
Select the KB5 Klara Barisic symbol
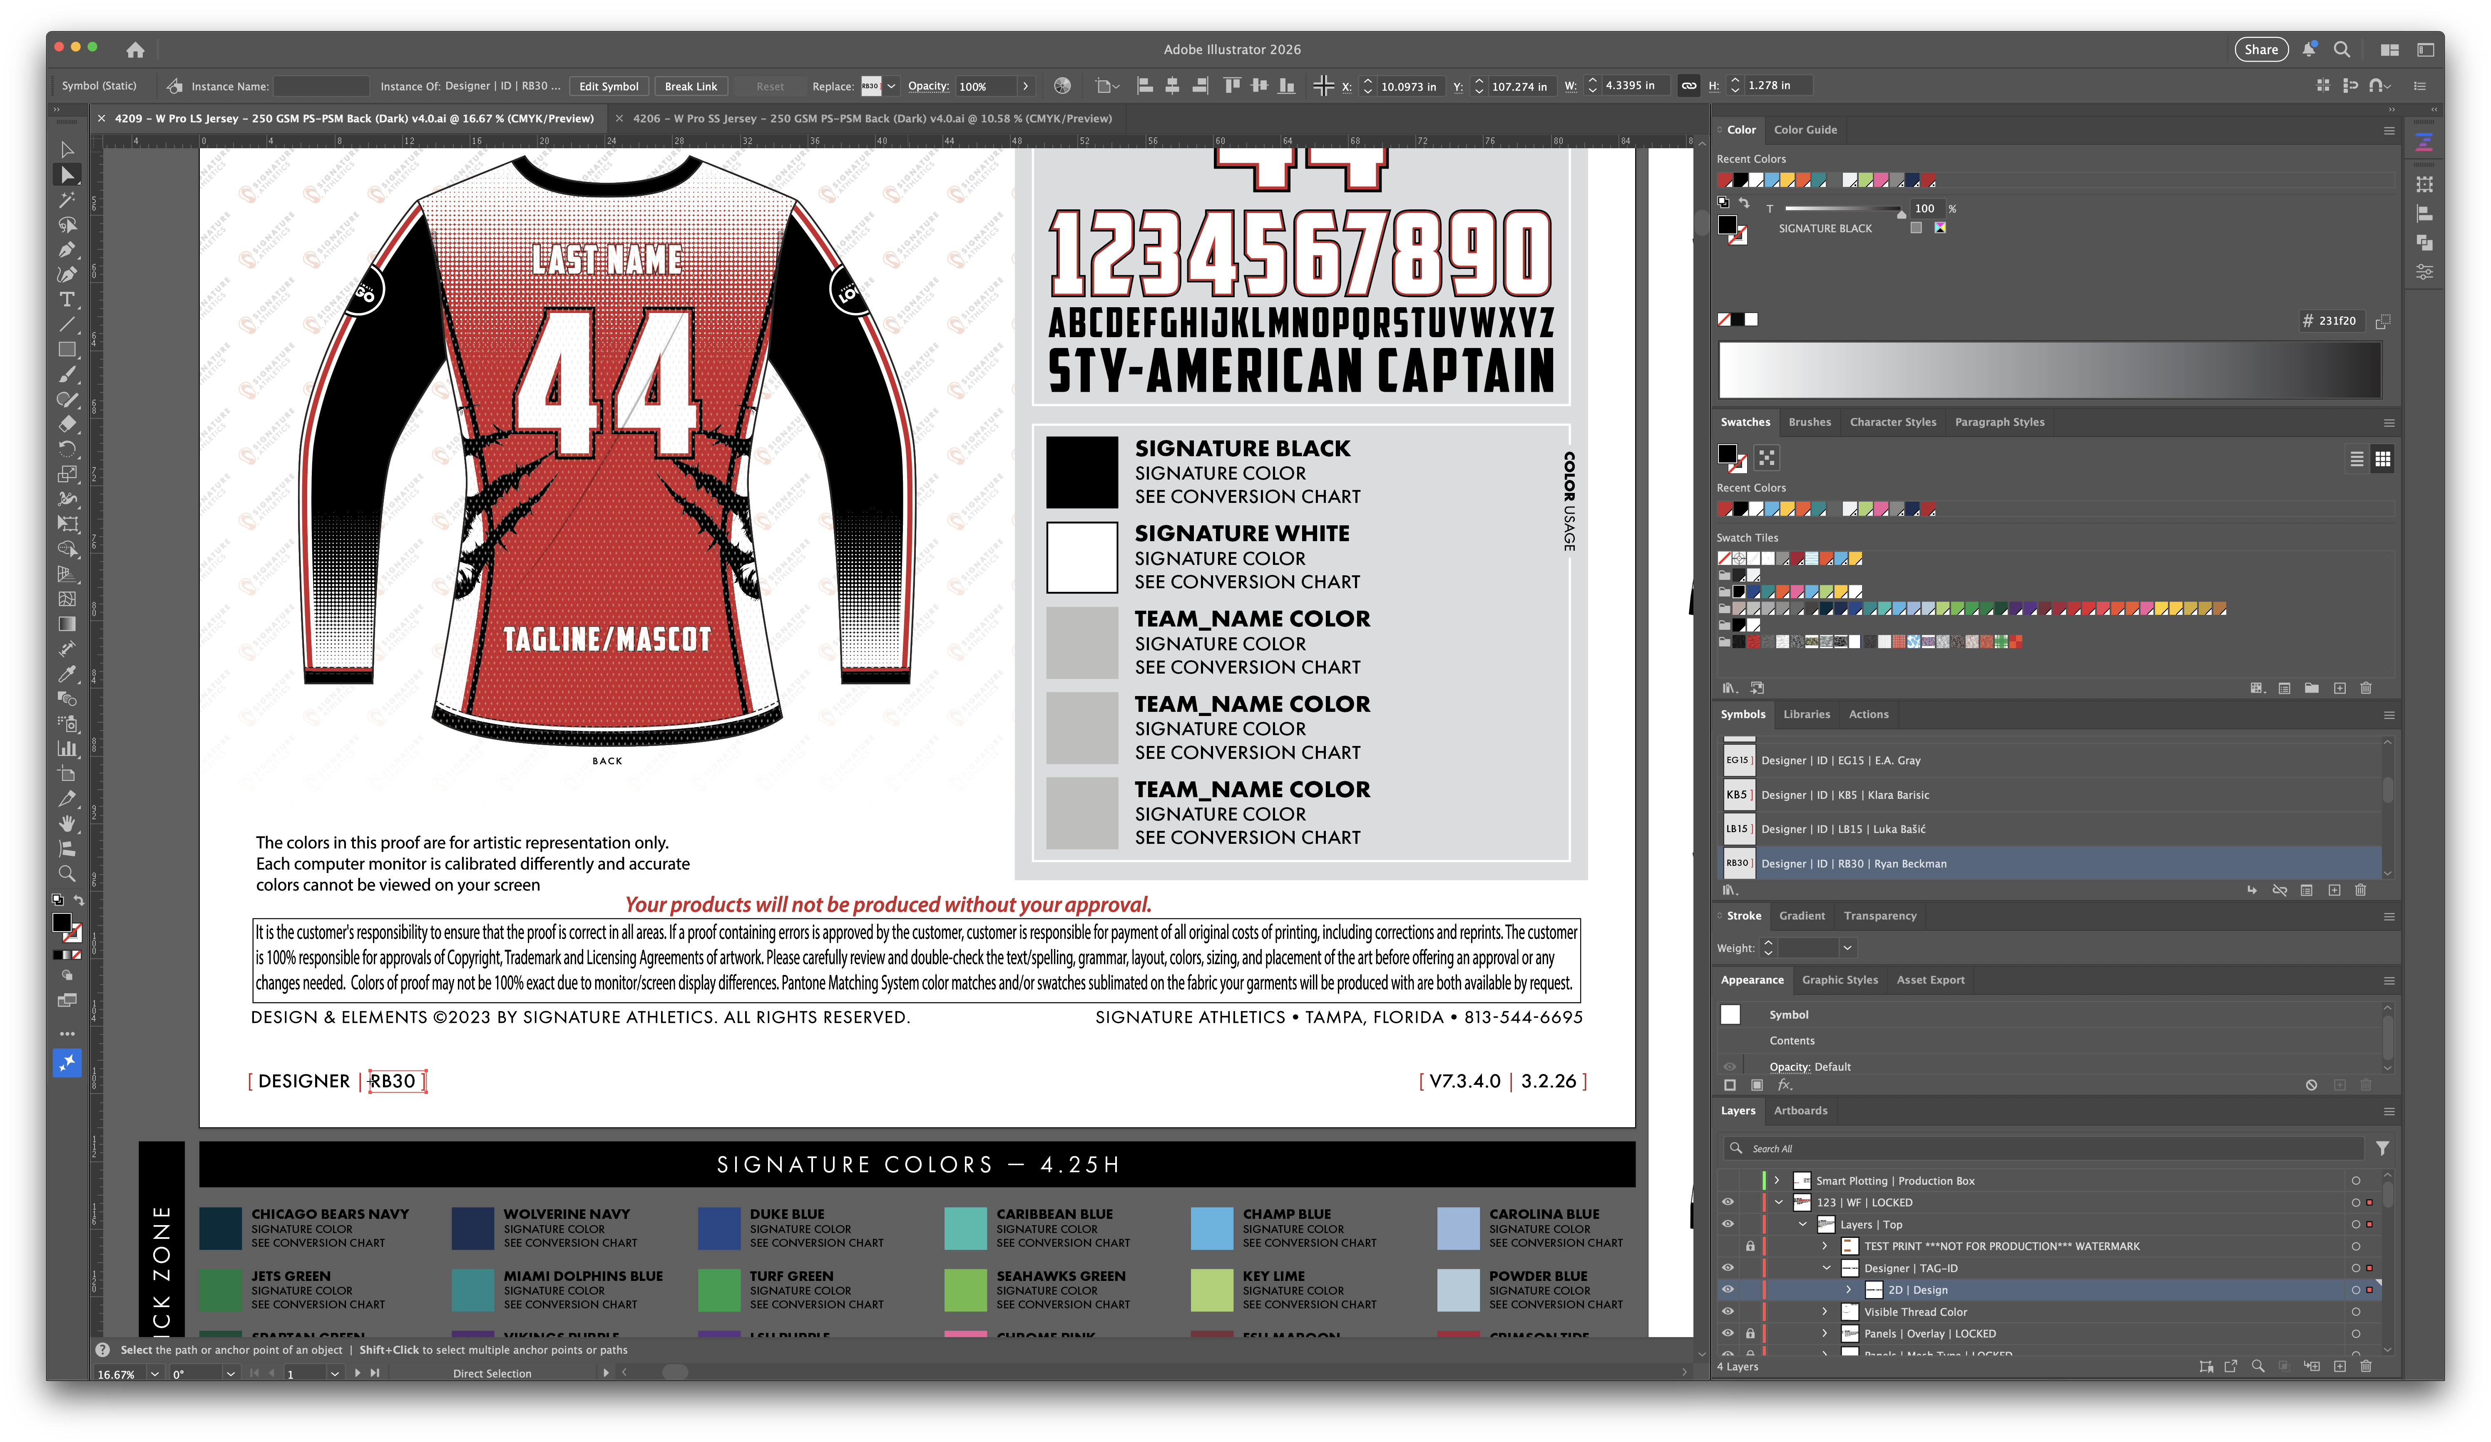pos(1844,795)
